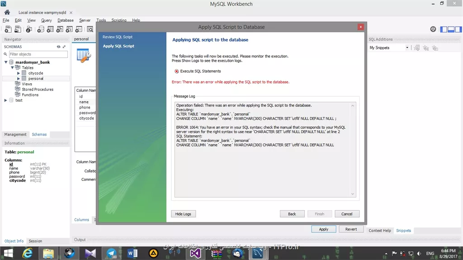Click the Hide Logs button

tap(183, 214)
